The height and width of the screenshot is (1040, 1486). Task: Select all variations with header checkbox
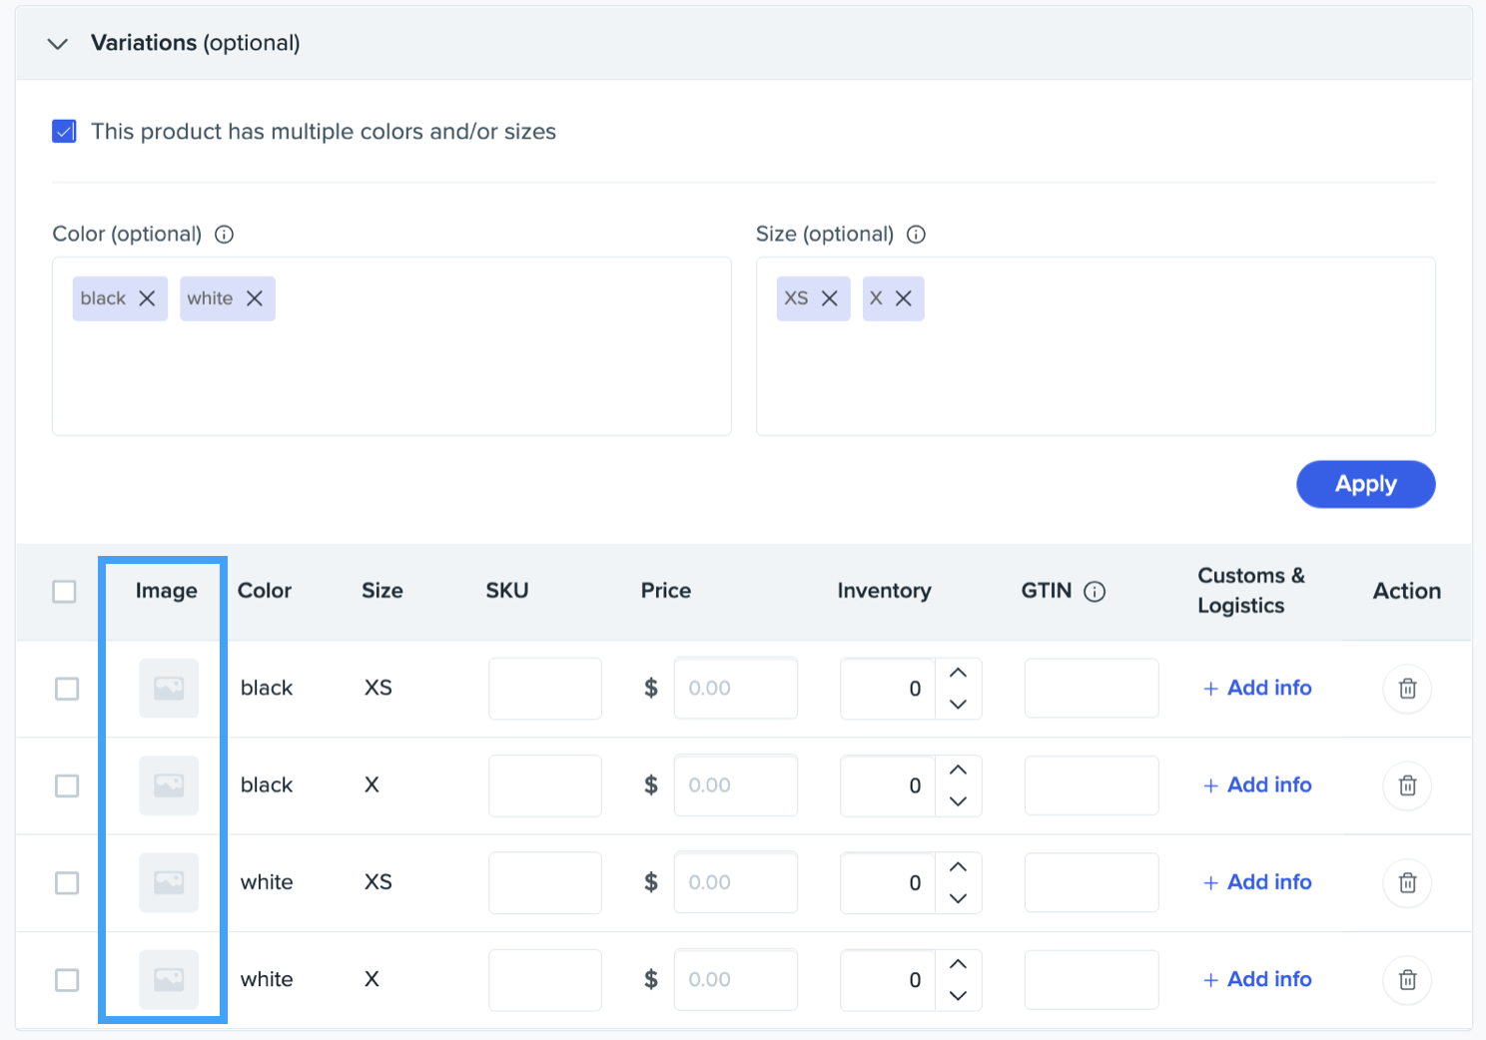(65, 592)
